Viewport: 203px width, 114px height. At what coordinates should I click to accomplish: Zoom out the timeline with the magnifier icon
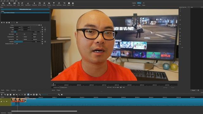[40, 95]
